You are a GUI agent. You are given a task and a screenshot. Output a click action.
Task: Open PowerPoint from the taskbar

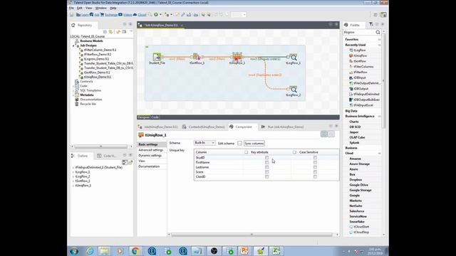[244, 251]
